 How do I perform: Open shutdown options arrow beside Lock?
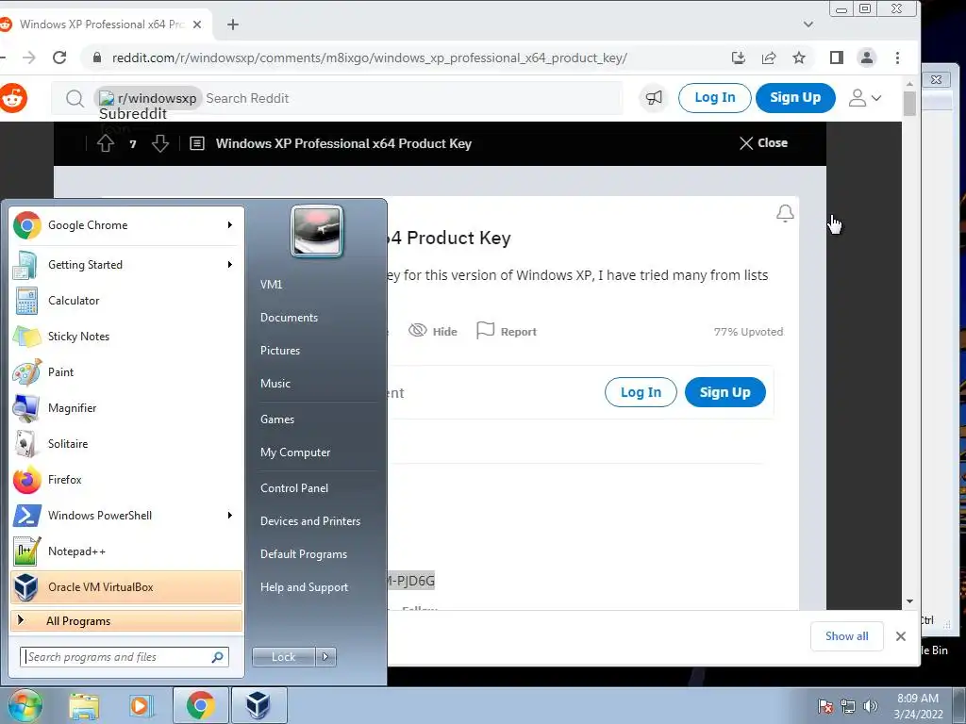pyautogui.click(x=325, y=657)
